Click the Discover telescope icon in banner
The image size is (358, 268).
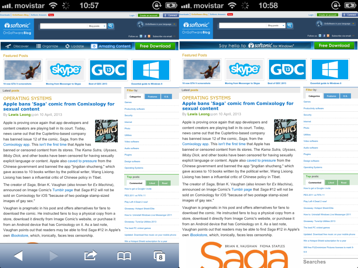coord(7,46)
